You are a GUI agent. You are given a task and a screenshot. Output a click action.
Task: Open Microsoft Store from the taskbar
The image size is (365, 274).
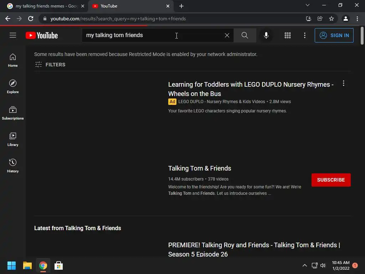click(59, 265)
